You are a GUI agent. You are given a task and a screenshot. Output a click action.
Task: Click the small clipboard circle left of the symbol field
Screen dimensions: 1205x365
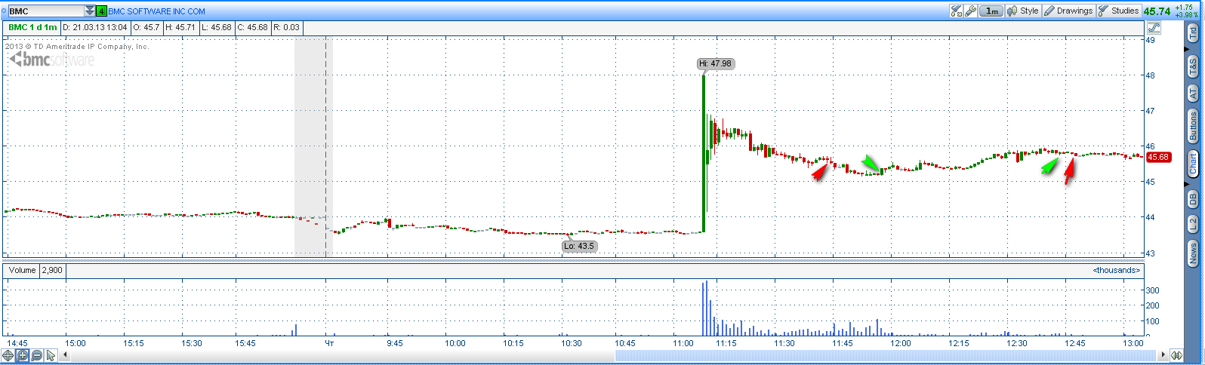pos(4,11)
